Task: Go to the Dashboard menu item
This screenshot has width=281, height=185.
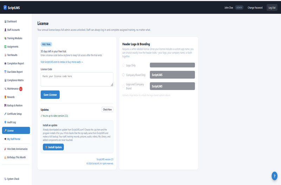Action: click(x=16, y=21)
